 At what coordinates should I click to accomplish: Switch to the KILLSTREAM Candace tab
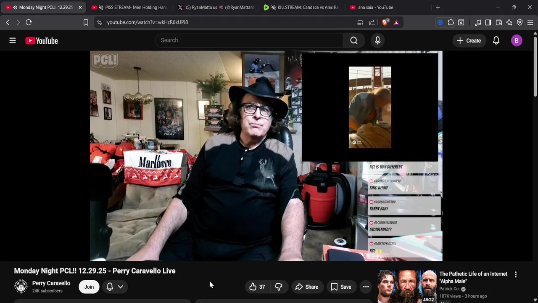click(301, 7)
